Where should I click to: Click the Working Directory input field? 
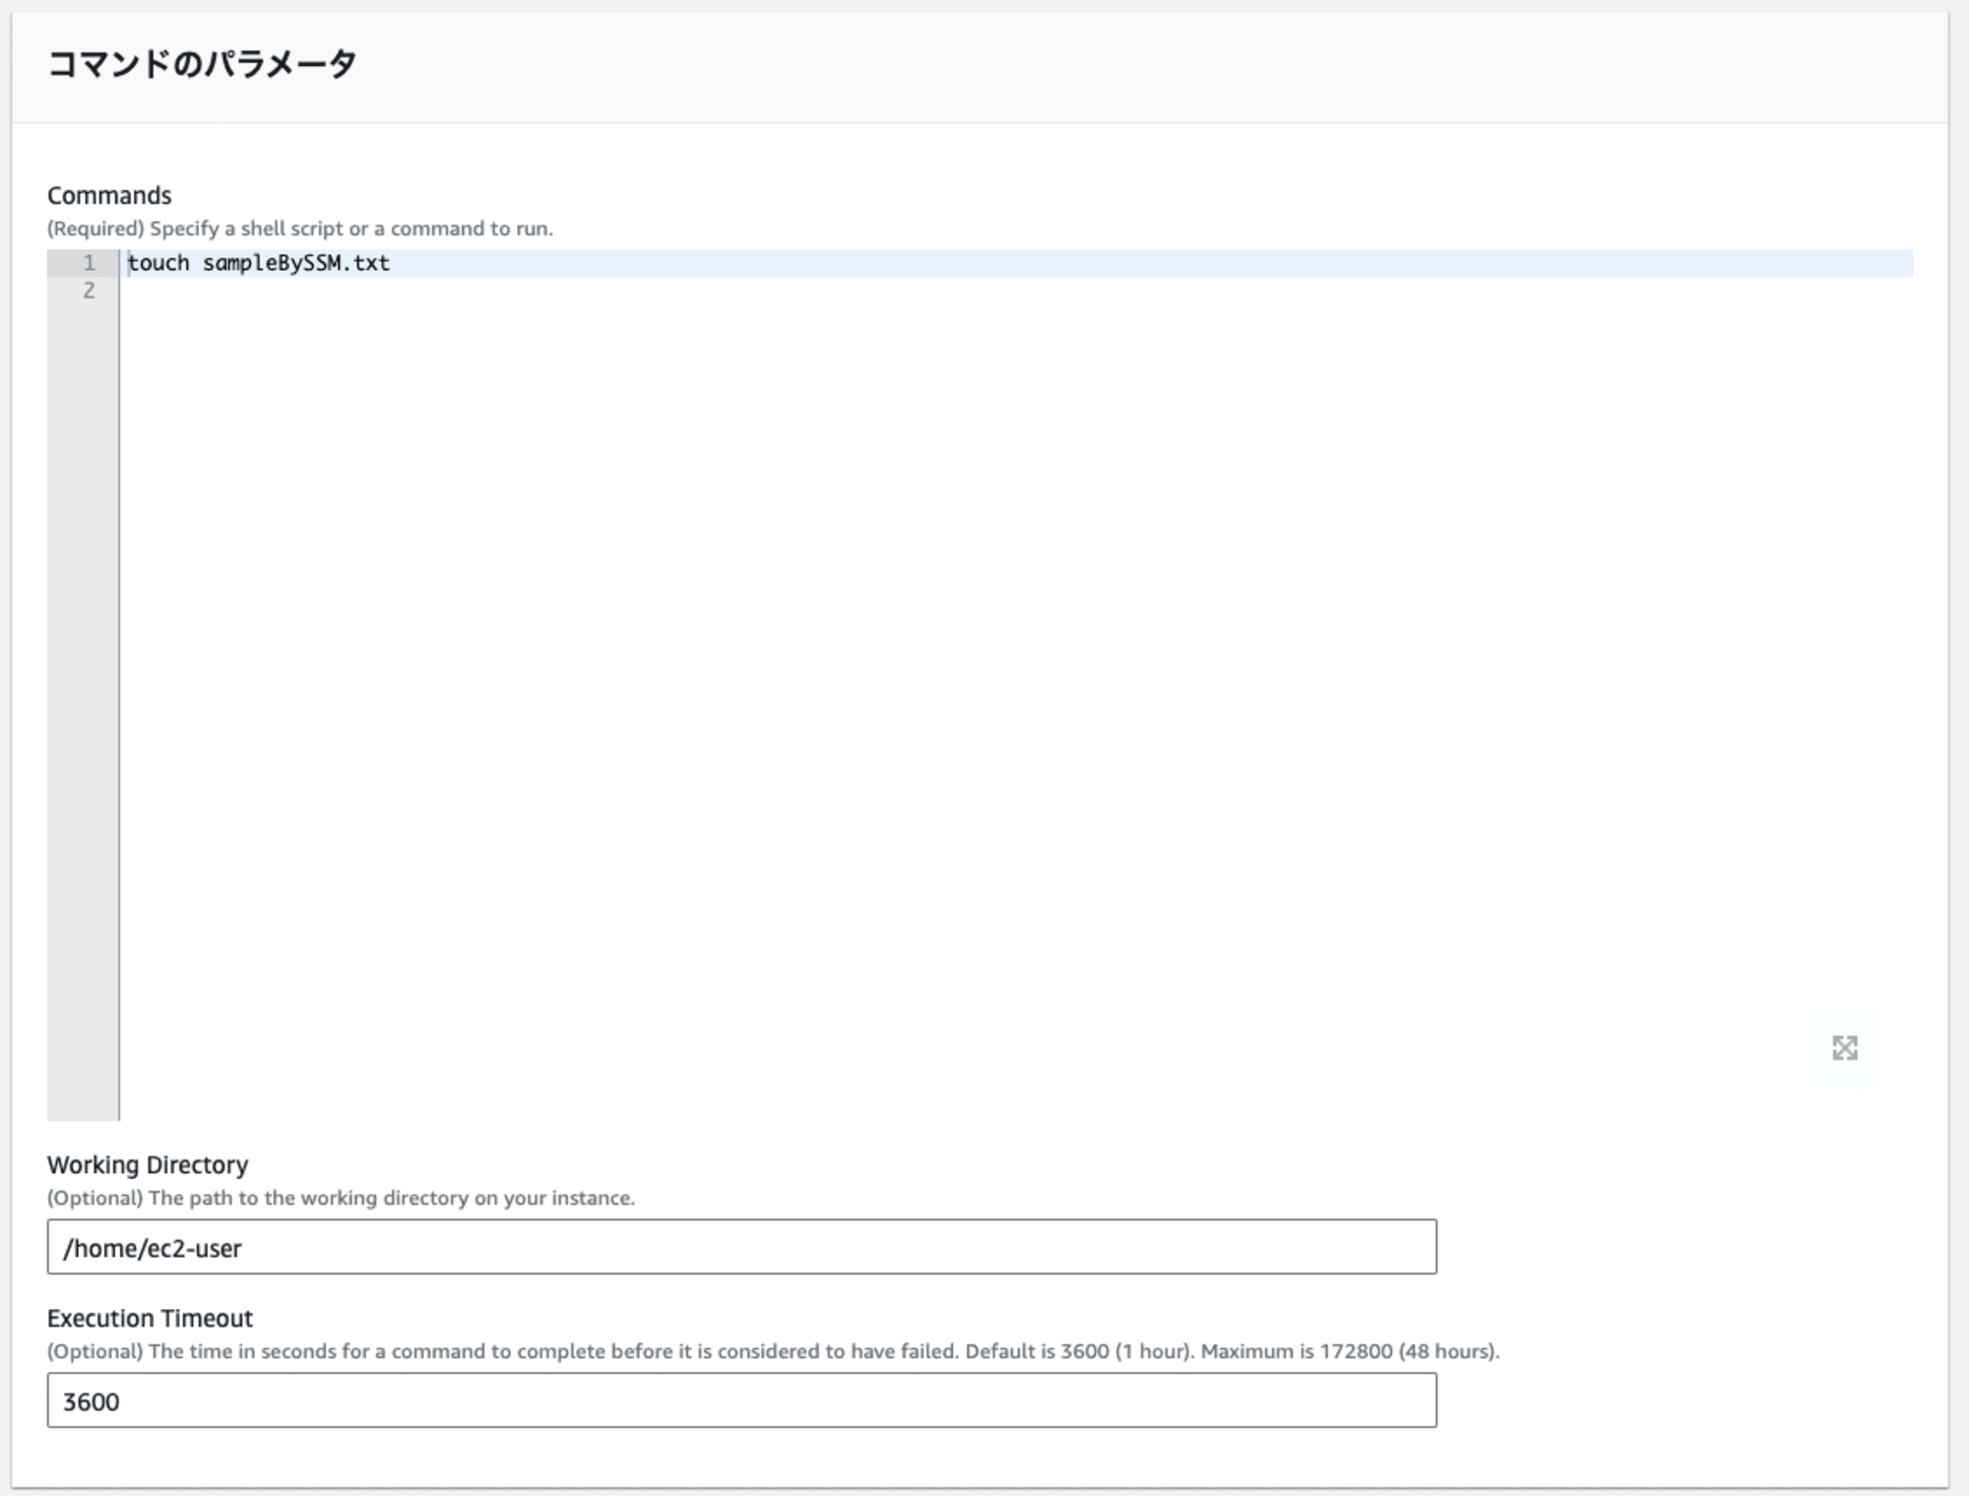tap(741, 1247)
